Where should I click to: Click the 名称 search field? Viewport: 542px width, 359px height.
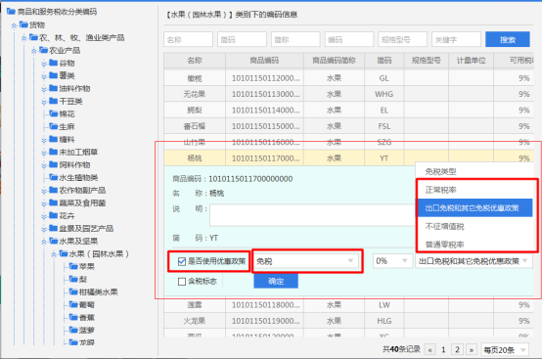click(x=189, y=39)
